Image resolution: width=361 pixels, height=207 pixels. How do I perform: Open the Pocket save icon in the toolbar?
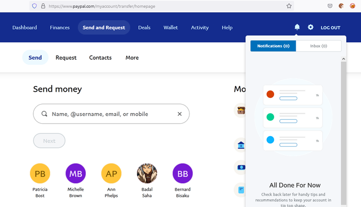pos(330,6)
